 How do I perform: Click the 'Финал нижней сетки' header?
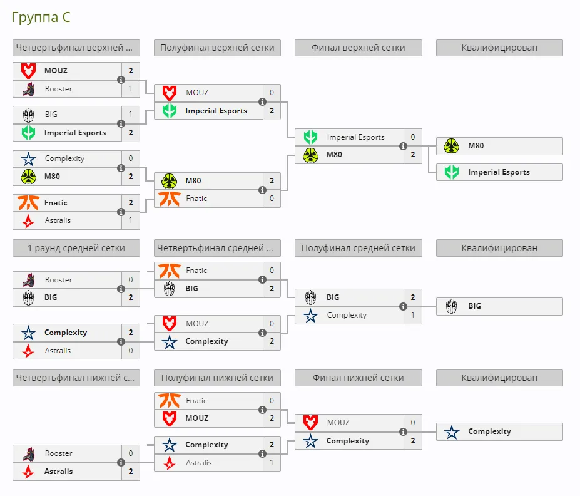click(x=358, y=378)
